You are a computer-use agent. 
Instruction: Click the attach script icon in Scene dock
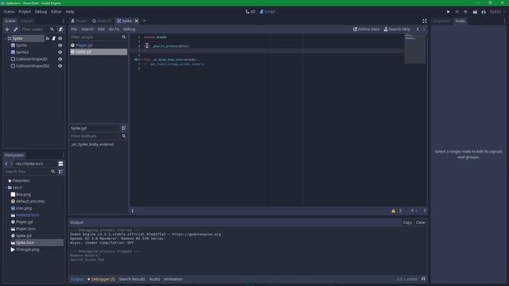[x=60, y=29]
